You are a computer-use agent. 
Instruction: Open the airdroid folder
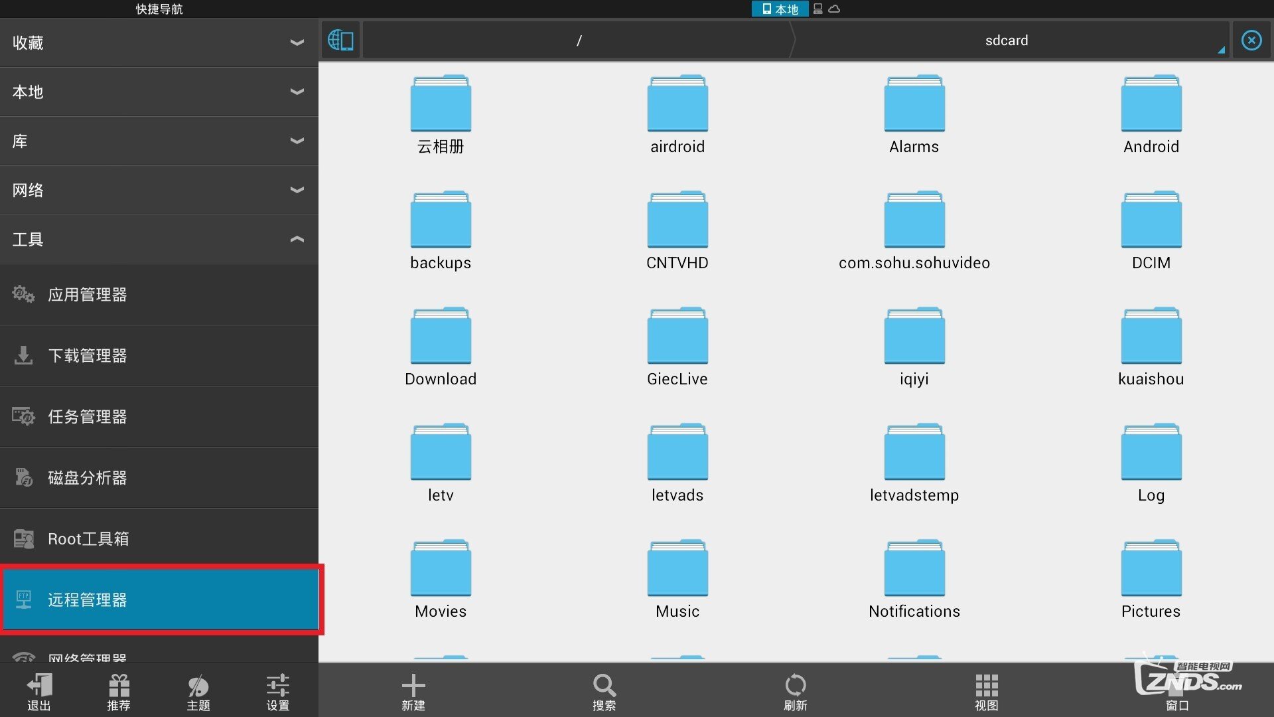point(677,115)
